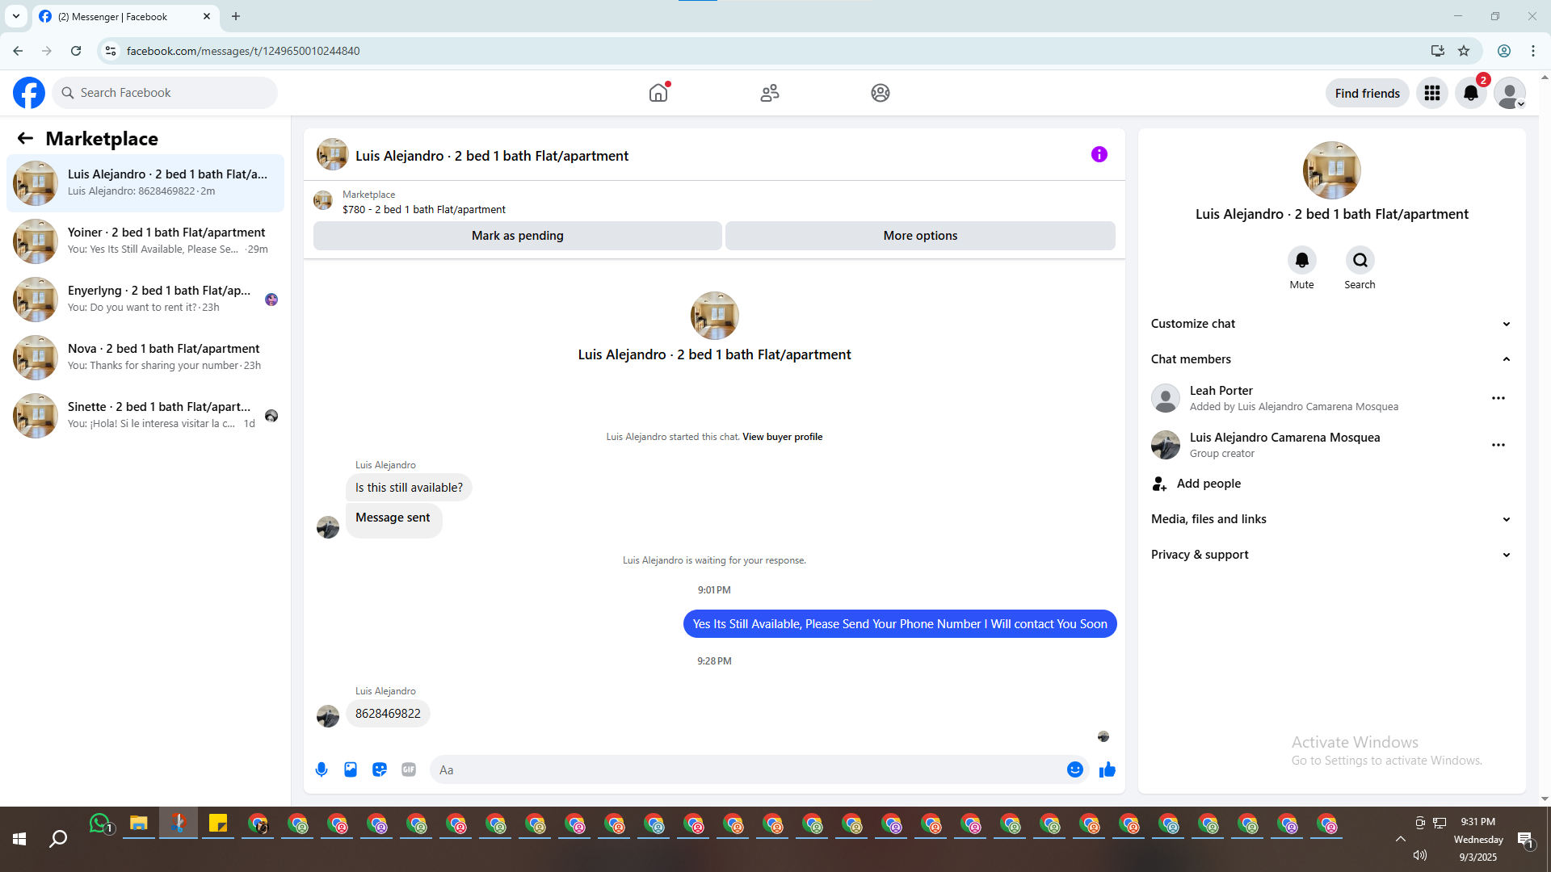Click browser back navigation arrow
The image size is (1551, 872).
[18, 51]
